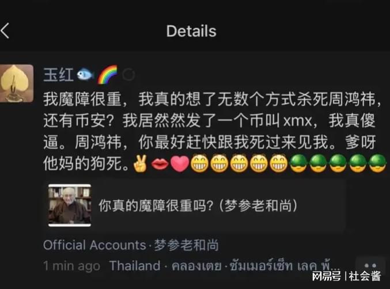Open the two-dot more options button
The image size is (390, 289).
[x=370, y=265]
